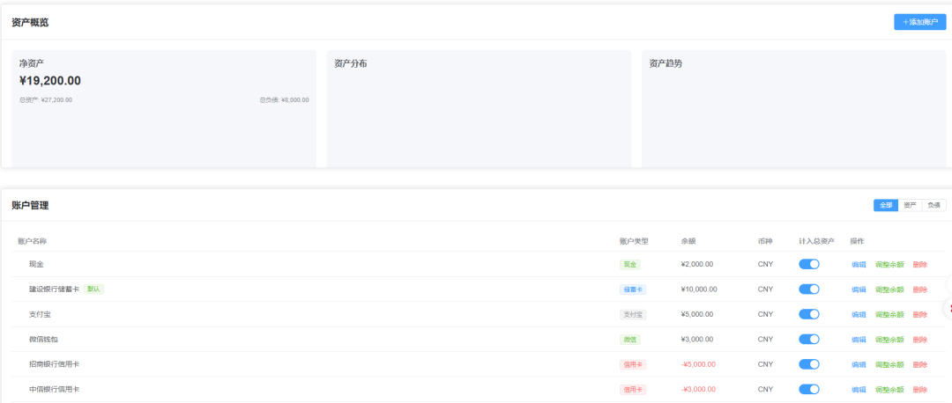Toggle 计入总资产 switch for 微信钱包

(809, 340)
